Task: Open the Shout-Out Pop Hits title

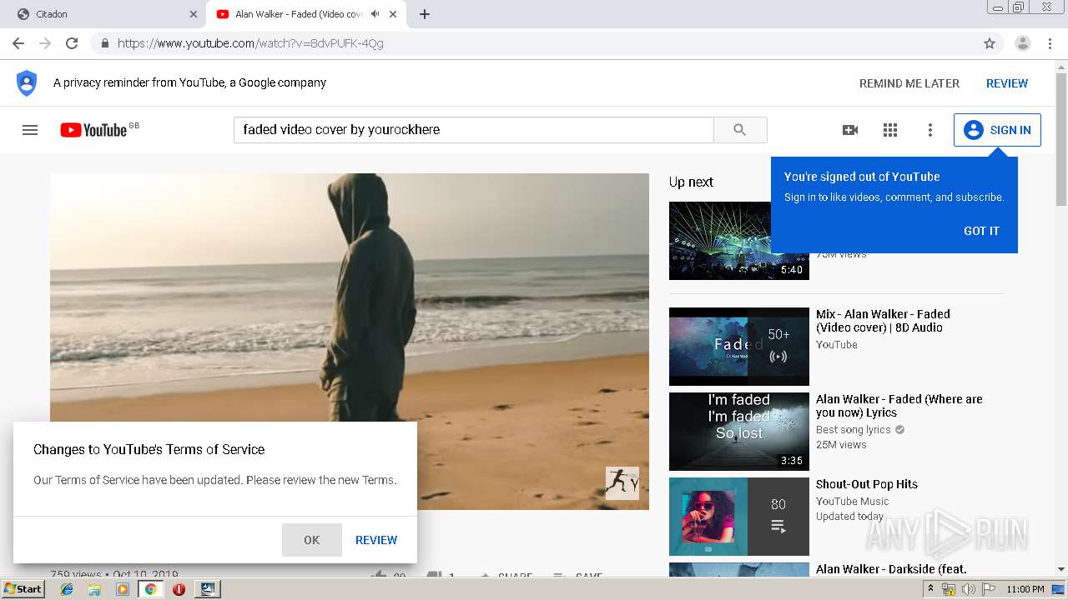Action: (x=867, y=484)
